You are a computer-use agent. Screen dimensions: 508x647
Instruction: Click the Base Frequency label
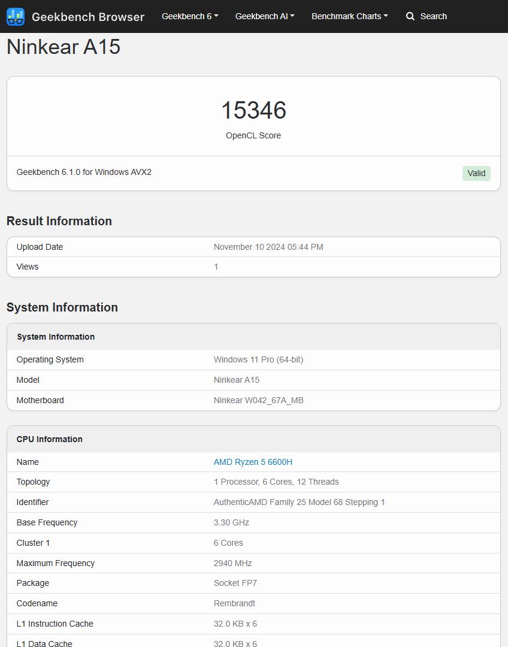click(x=47, y=522)
